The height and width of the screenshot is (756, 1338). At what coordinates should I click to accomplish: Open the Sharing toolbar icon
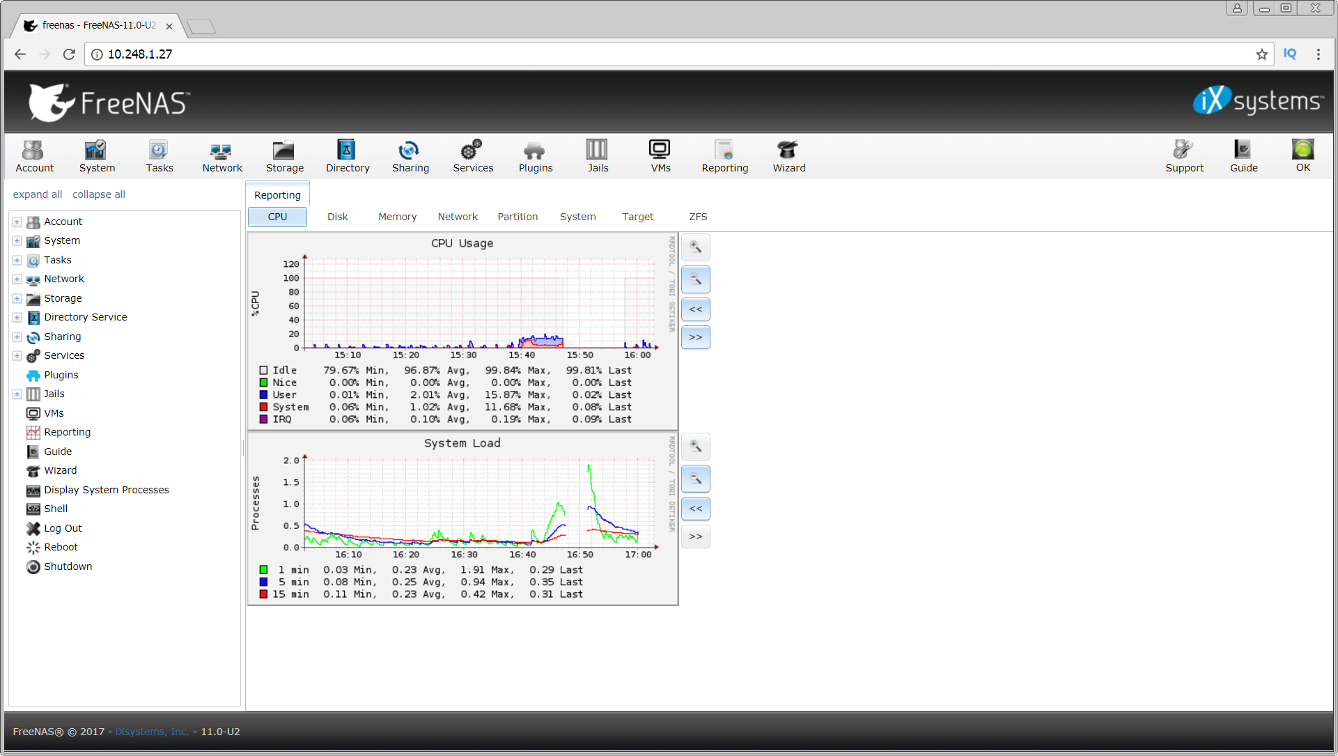(410, 156)
